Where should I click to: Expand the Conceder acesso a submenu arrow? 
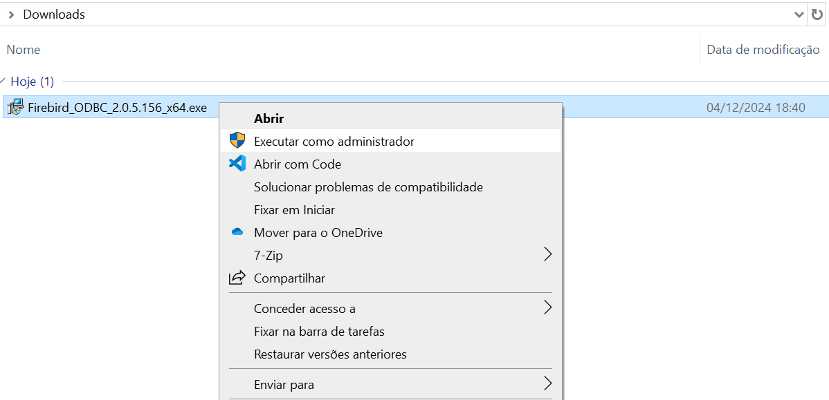point(548,307)
